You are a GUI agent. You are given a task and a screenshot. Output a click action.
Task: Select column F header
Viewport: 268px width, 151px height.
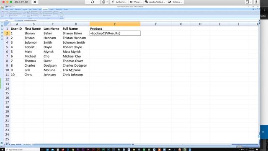(x=156, y=24)
